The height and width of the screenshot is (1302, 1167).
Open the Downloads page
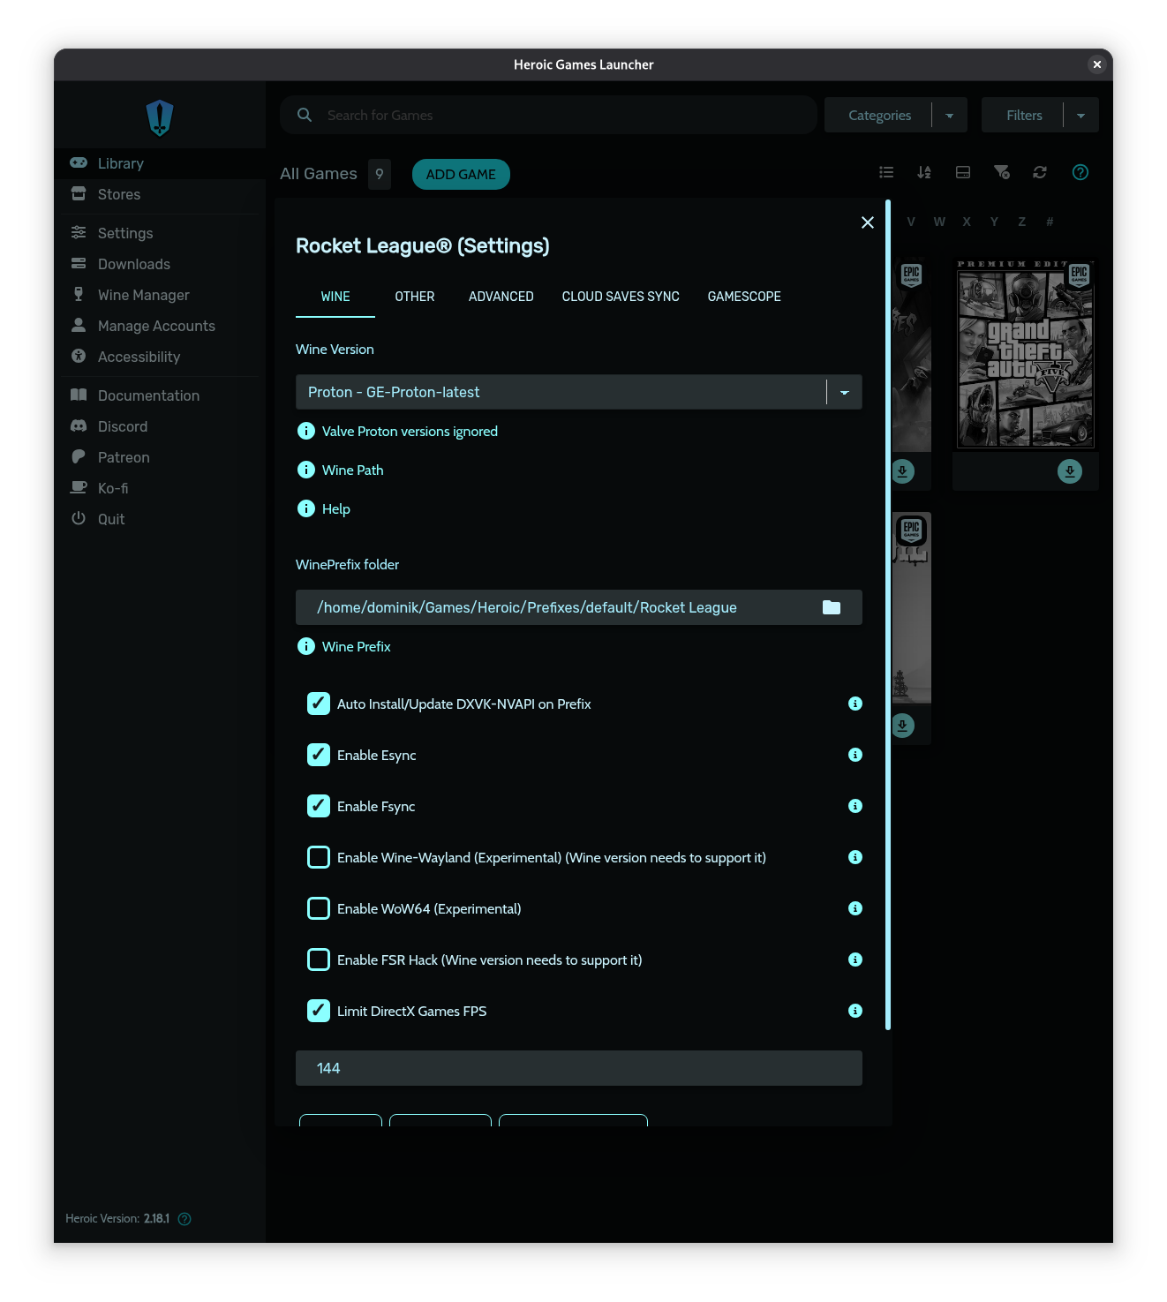pos(160,264)
